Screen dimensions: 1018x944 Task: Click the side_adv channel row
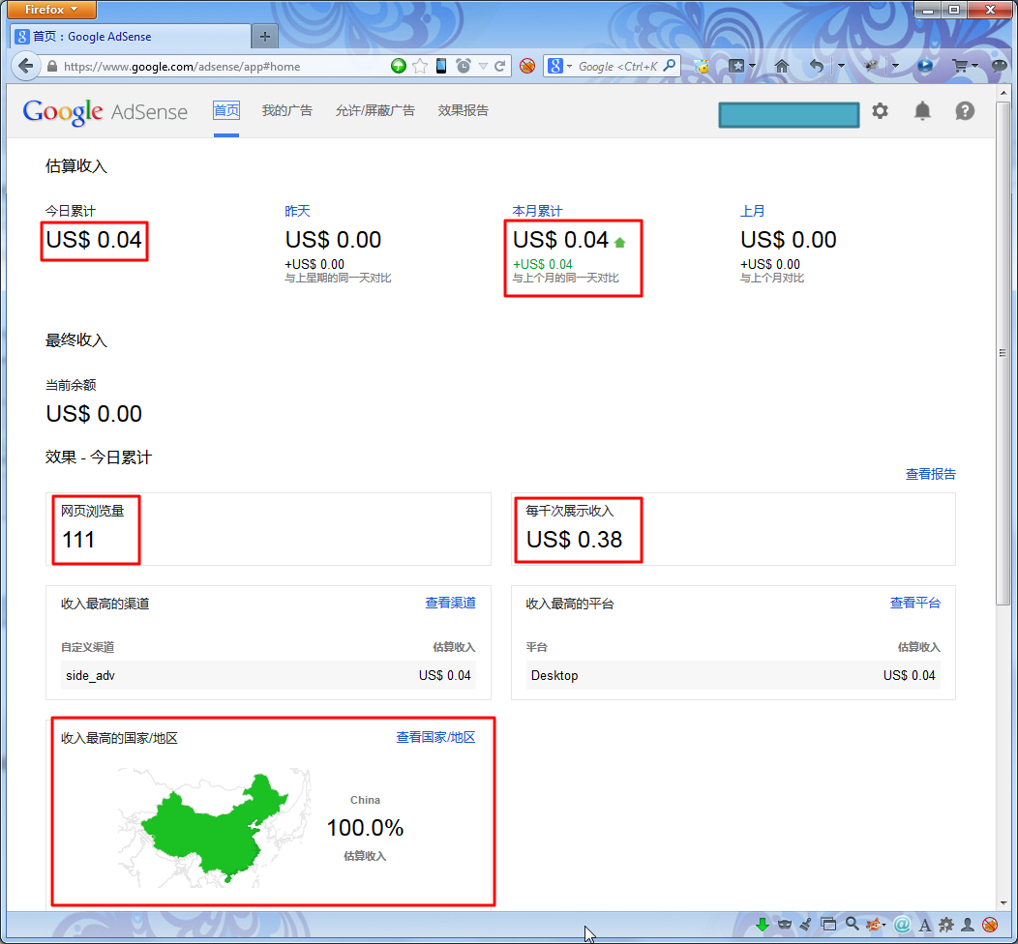(x=268, y=675)
